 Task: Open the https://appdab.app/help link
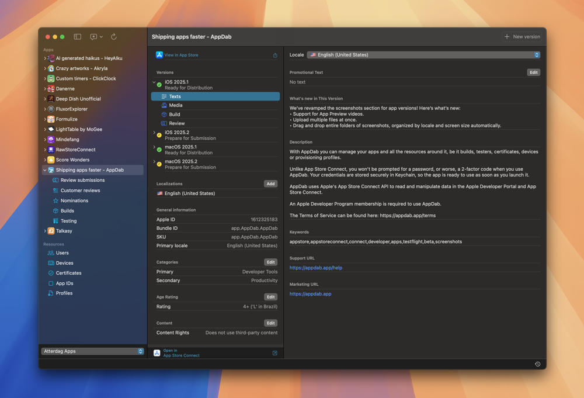(316, 268)
